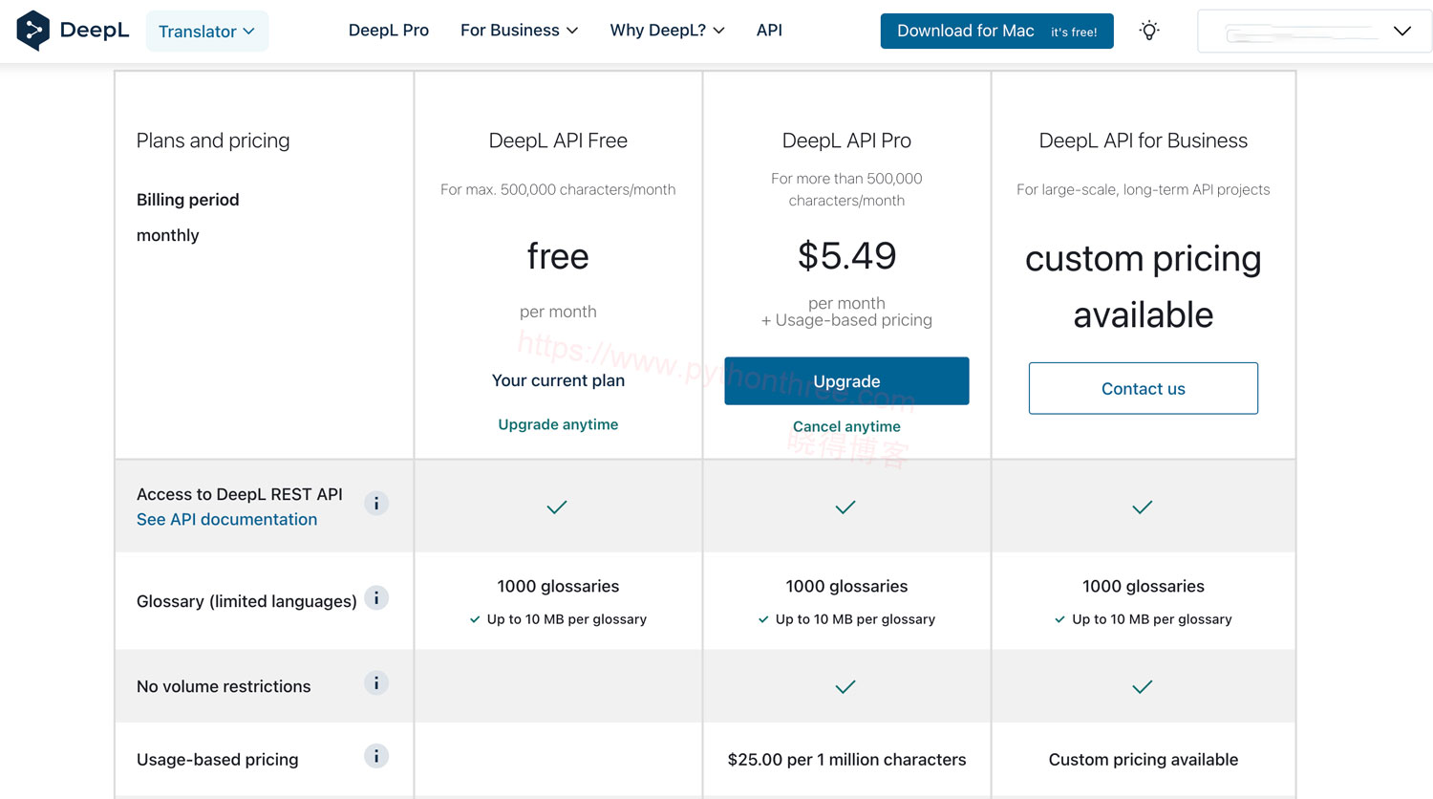Click Download for Mac button

(x=996, y=32)
